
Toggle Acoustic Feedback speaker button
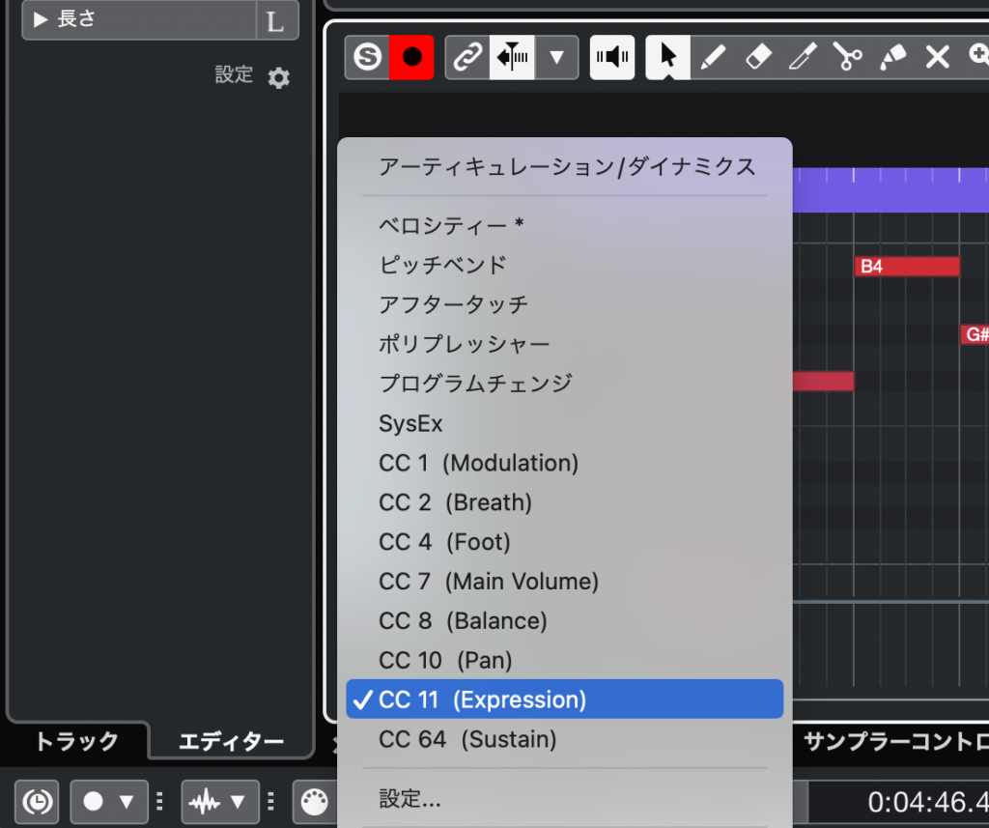point(612,58)
